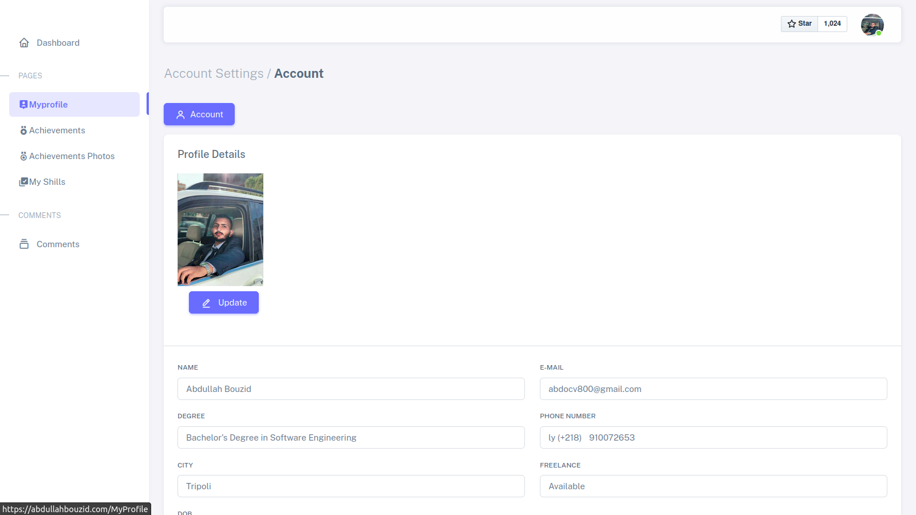This screenshot has height=515, width=916.
Task: Click the Account Settings breadcrumb
Action: (x=214, y=74)
